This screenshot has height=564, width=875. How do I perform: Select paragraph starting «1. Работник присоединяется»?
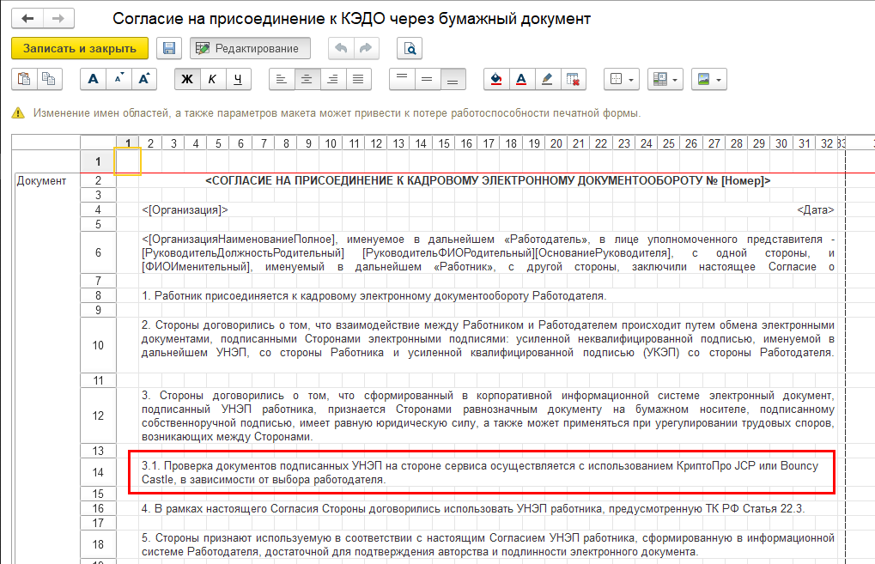coord(374,295)
